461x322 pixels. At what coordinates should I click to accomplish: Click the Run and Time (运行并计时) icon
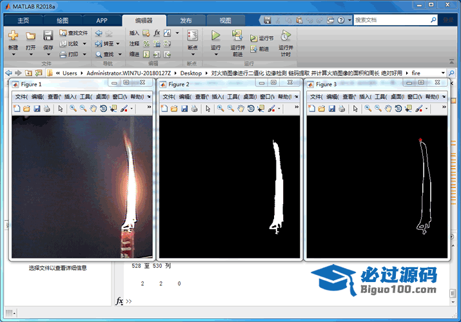pos(286,35)
